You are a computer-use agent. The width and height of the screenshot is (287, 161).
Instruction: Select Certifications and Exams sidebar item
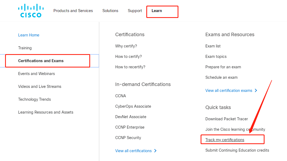[41, 61]
